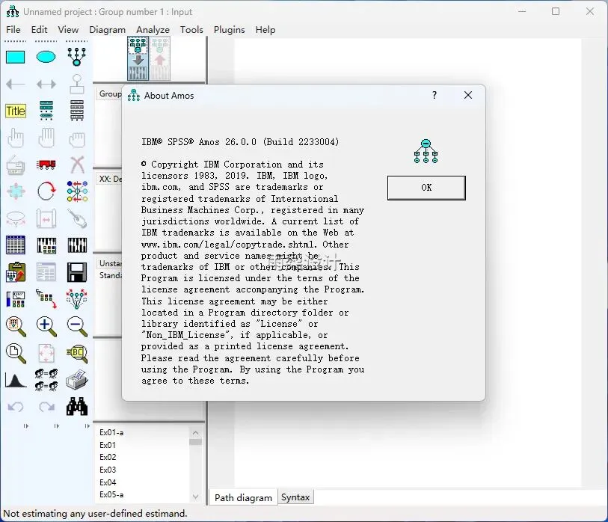This screenshot has height=522, width=608.
Task: Open the list variables in model tool
Action: point(46,111)
